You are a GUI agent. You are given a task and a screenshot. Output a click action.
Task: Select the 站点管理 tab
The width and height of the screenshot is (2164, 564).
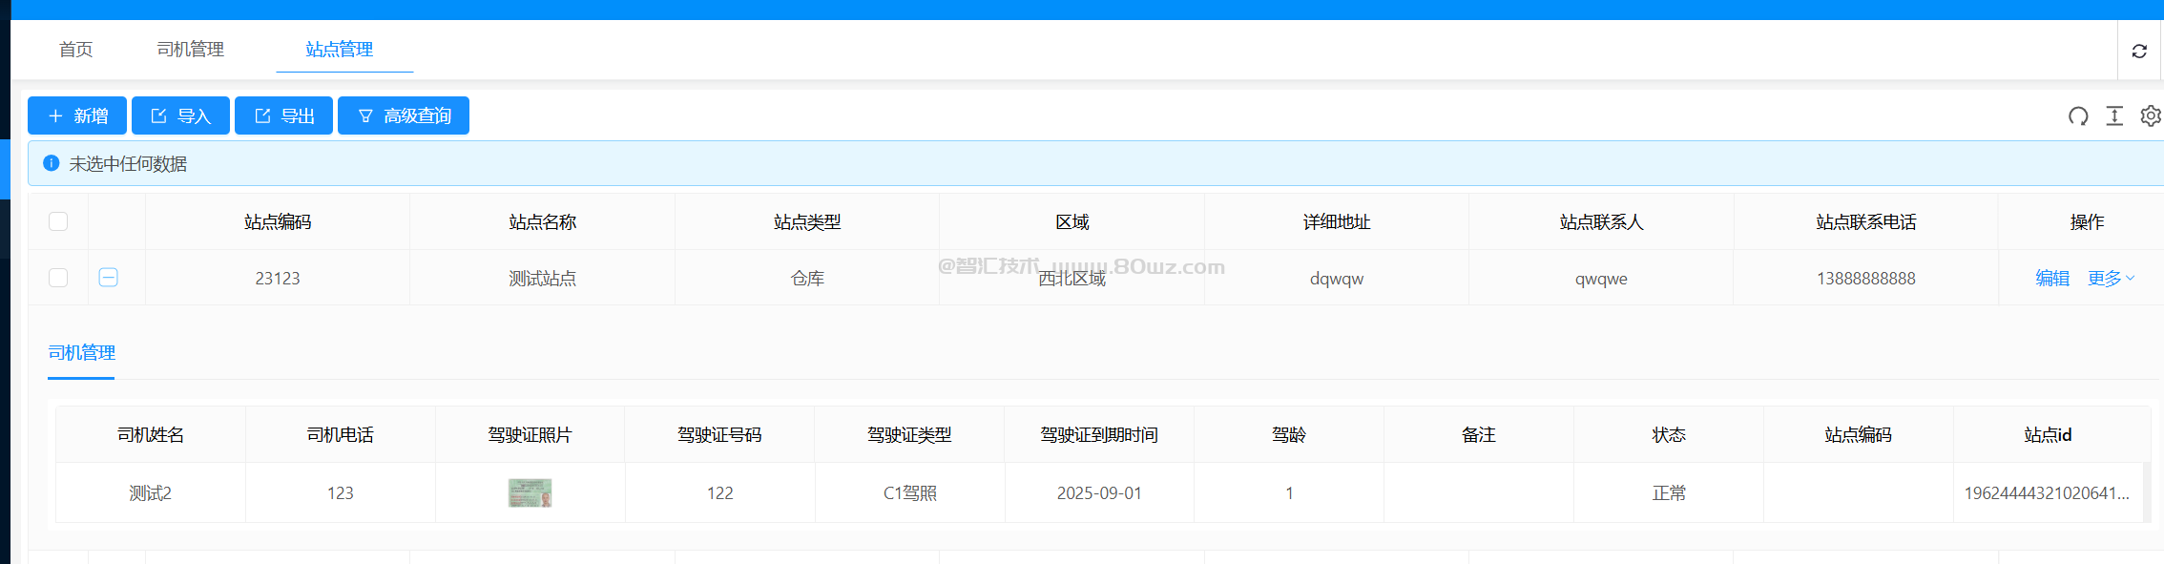click(x=340, y=50)
